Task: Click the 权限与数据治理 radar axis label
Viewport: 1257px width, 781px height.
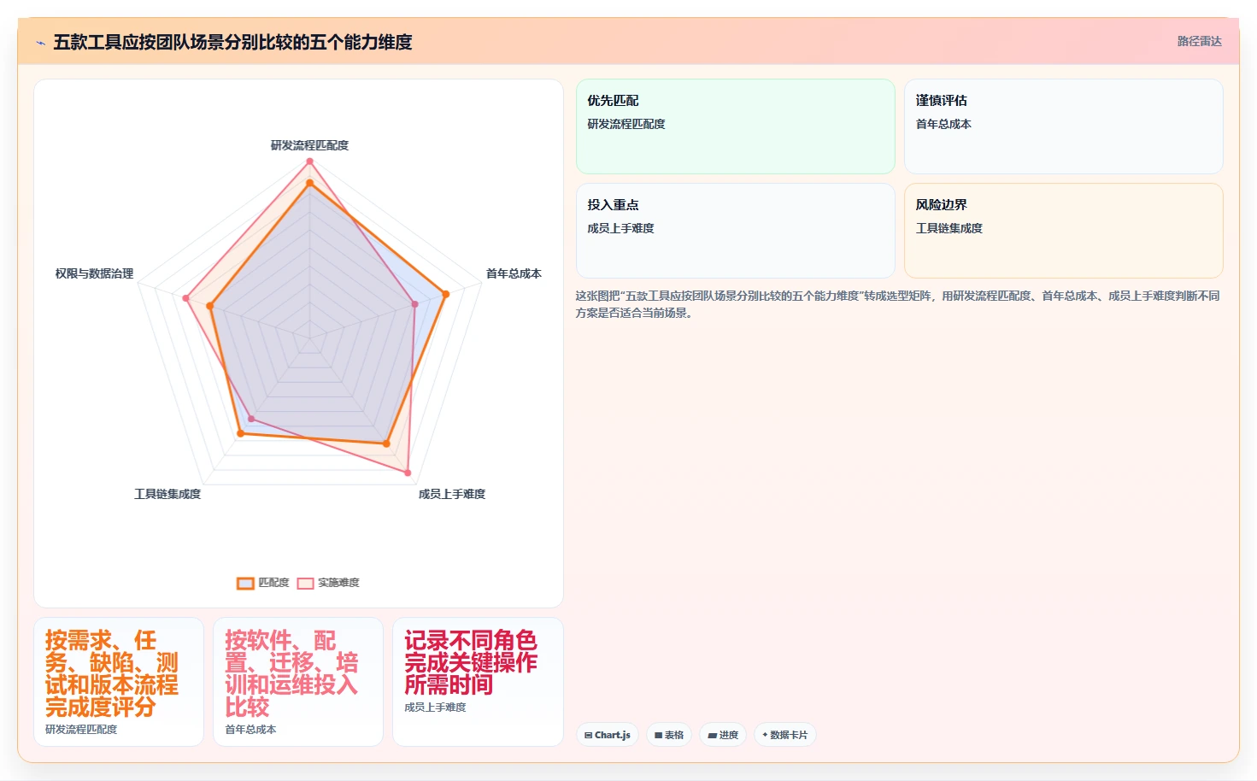Action: pyautogui.click(x=94, y=273)
